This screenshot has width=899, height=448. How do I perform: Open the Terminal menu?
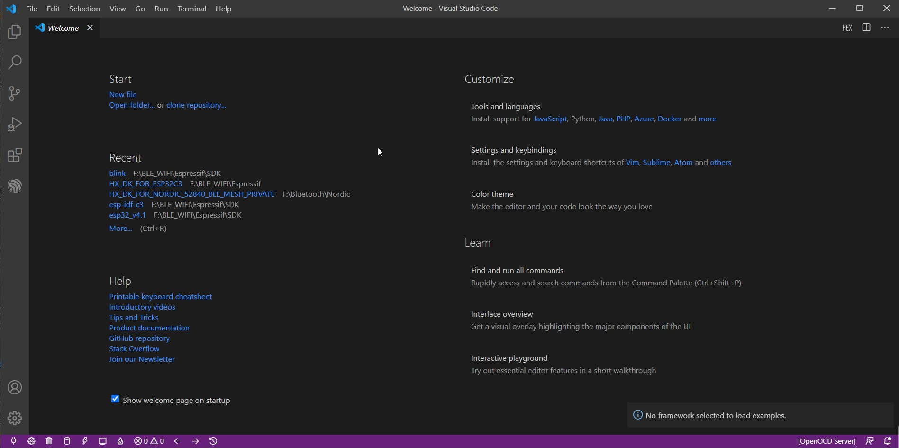tap(191, 9)
